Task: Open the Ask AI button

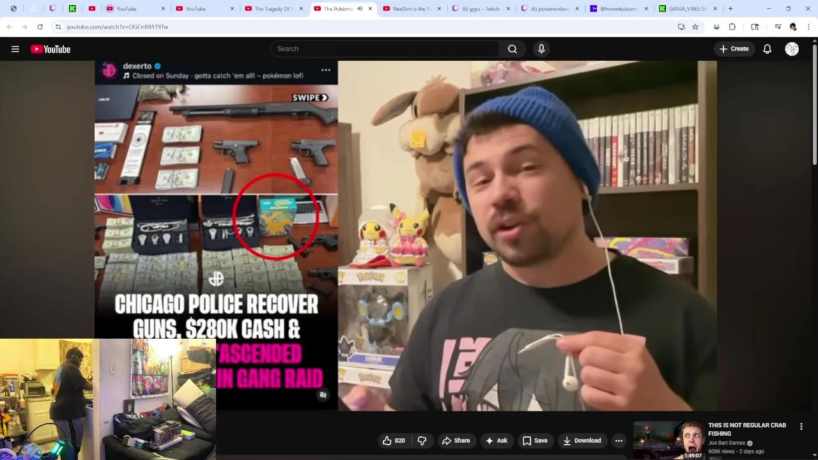Action: click(x=497, y=440)
